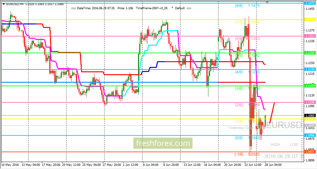
Task: Click the blue 1.1230 price tag
Action: 310,69
